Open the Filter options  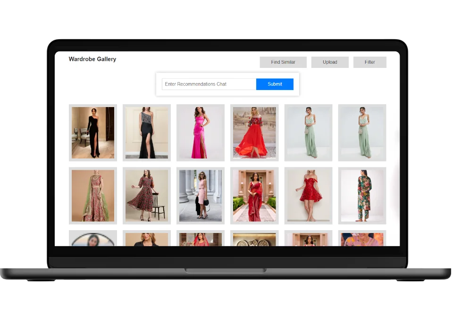370,62
